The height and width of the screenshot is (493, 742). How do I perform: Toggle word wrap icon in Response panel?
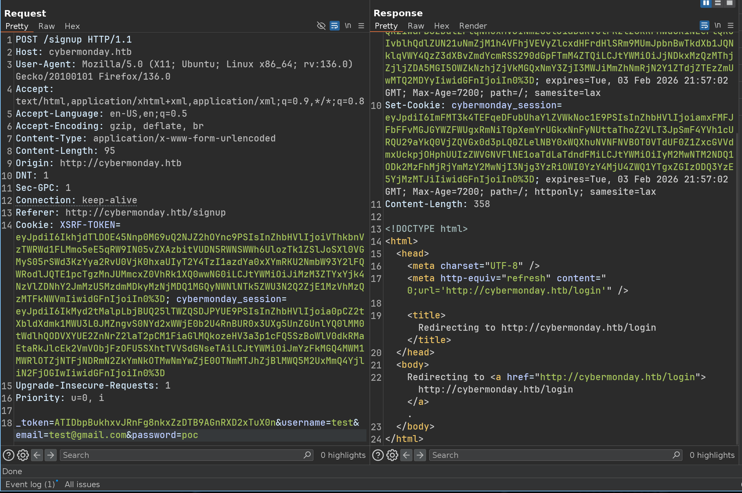[x=704, y=25]
